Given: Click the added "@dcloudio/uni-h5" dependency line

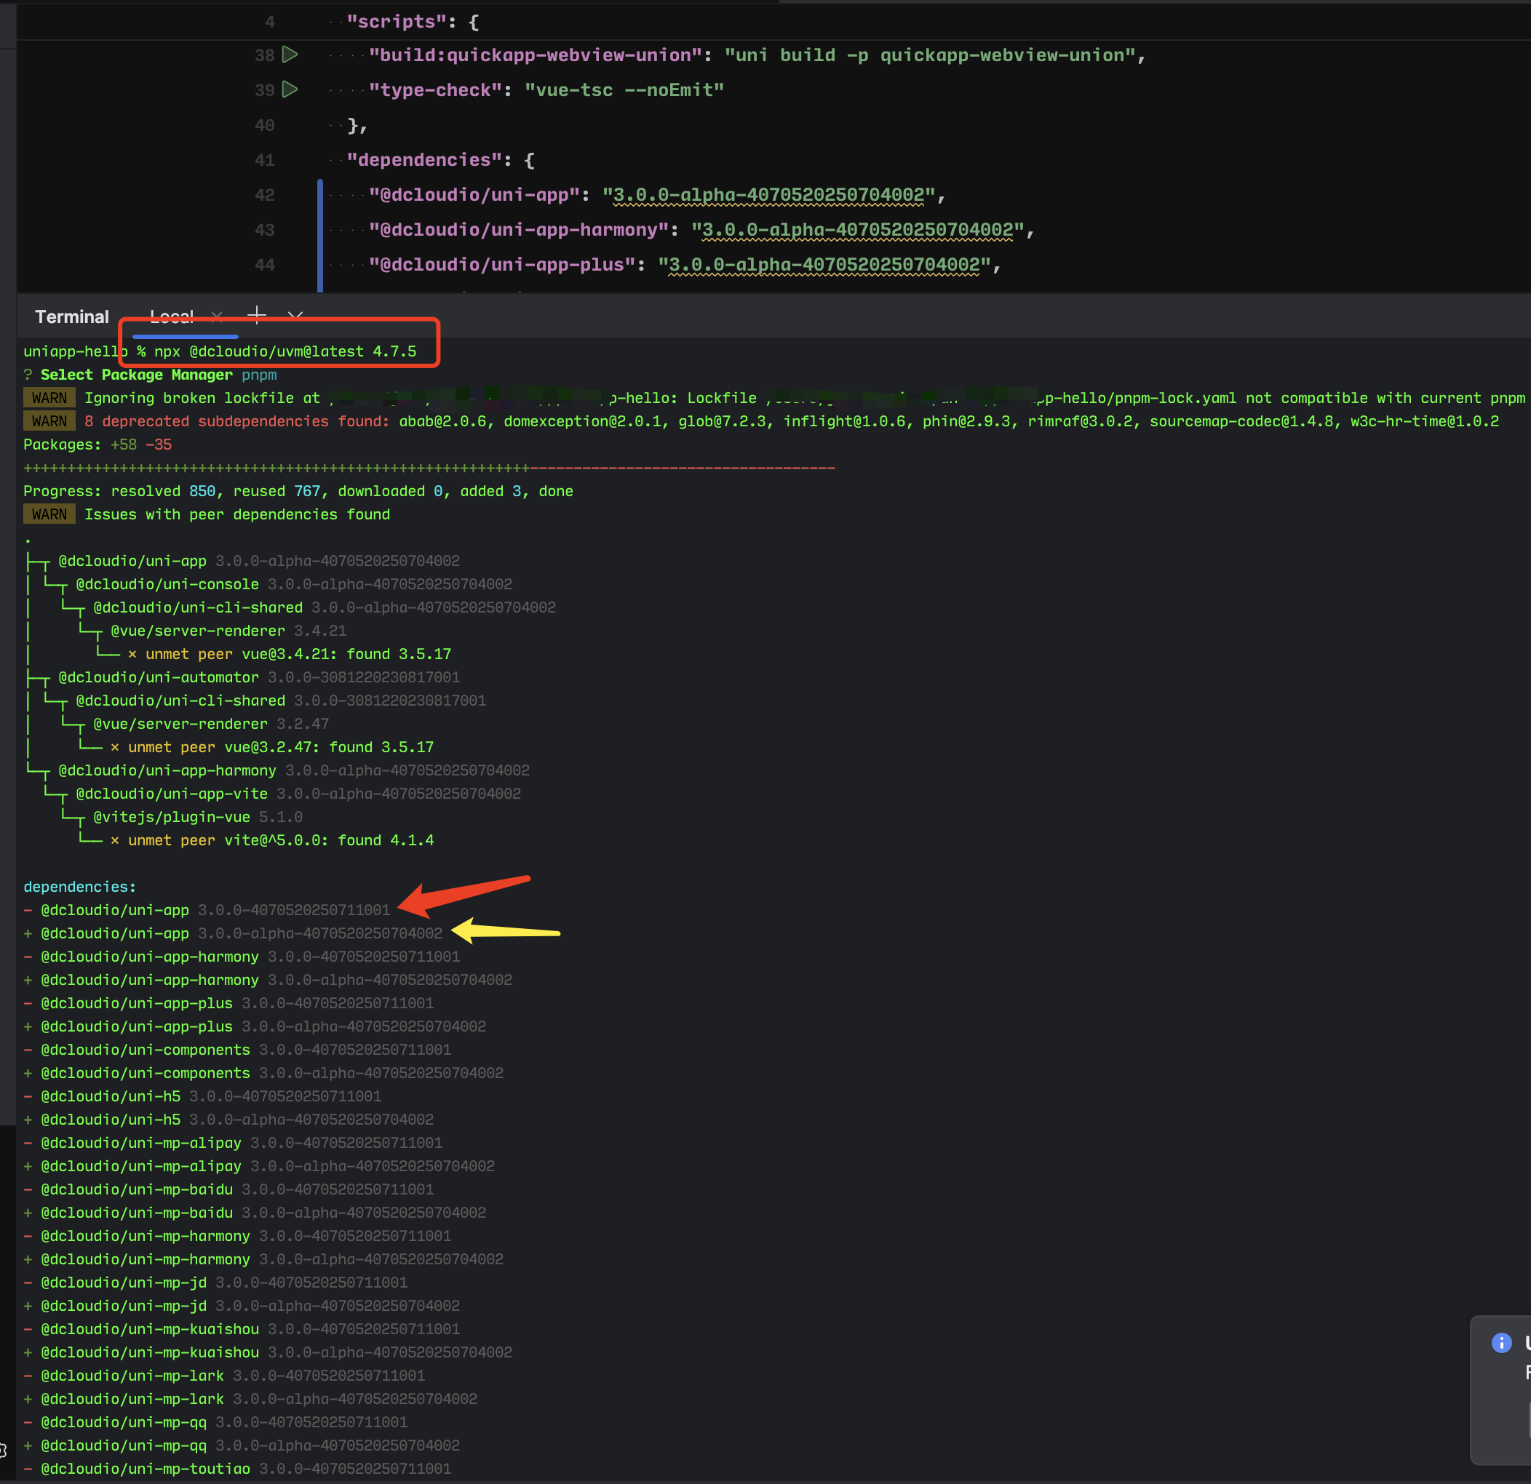Looking at the screenshot, I should pos(228,1120).
